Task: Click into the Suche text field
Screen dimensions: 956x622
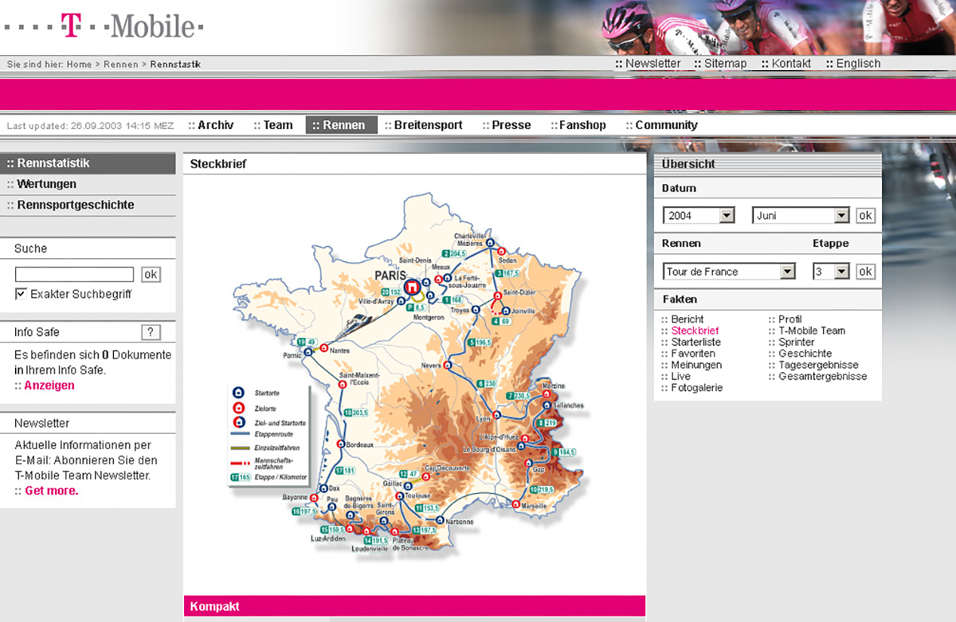Action: click(74, 274)
